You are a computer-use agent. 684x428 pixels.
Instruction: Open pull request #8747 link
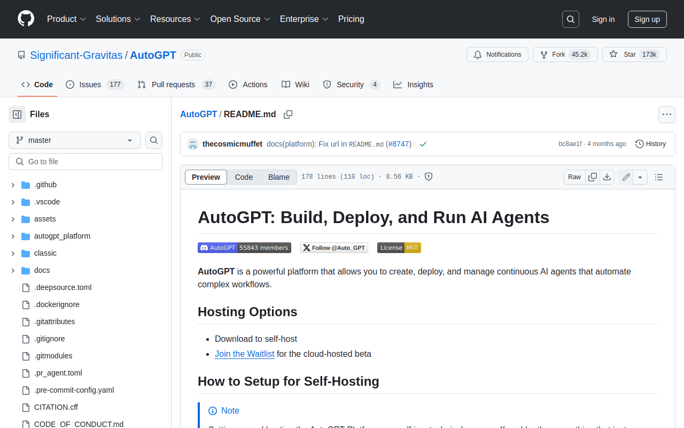tap(398, 144)
